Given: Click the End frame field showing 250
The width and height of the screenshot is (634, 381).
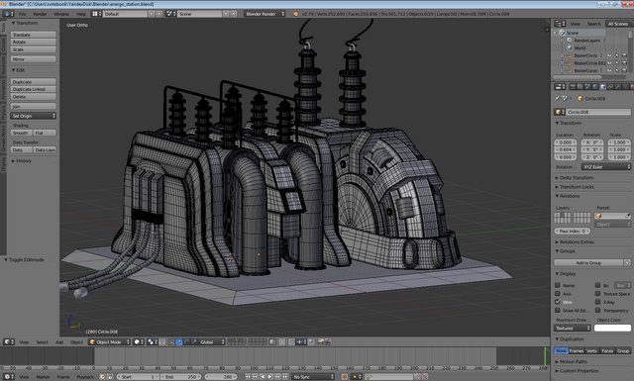Looking at the screenshot, I should (x=180, y=377).
